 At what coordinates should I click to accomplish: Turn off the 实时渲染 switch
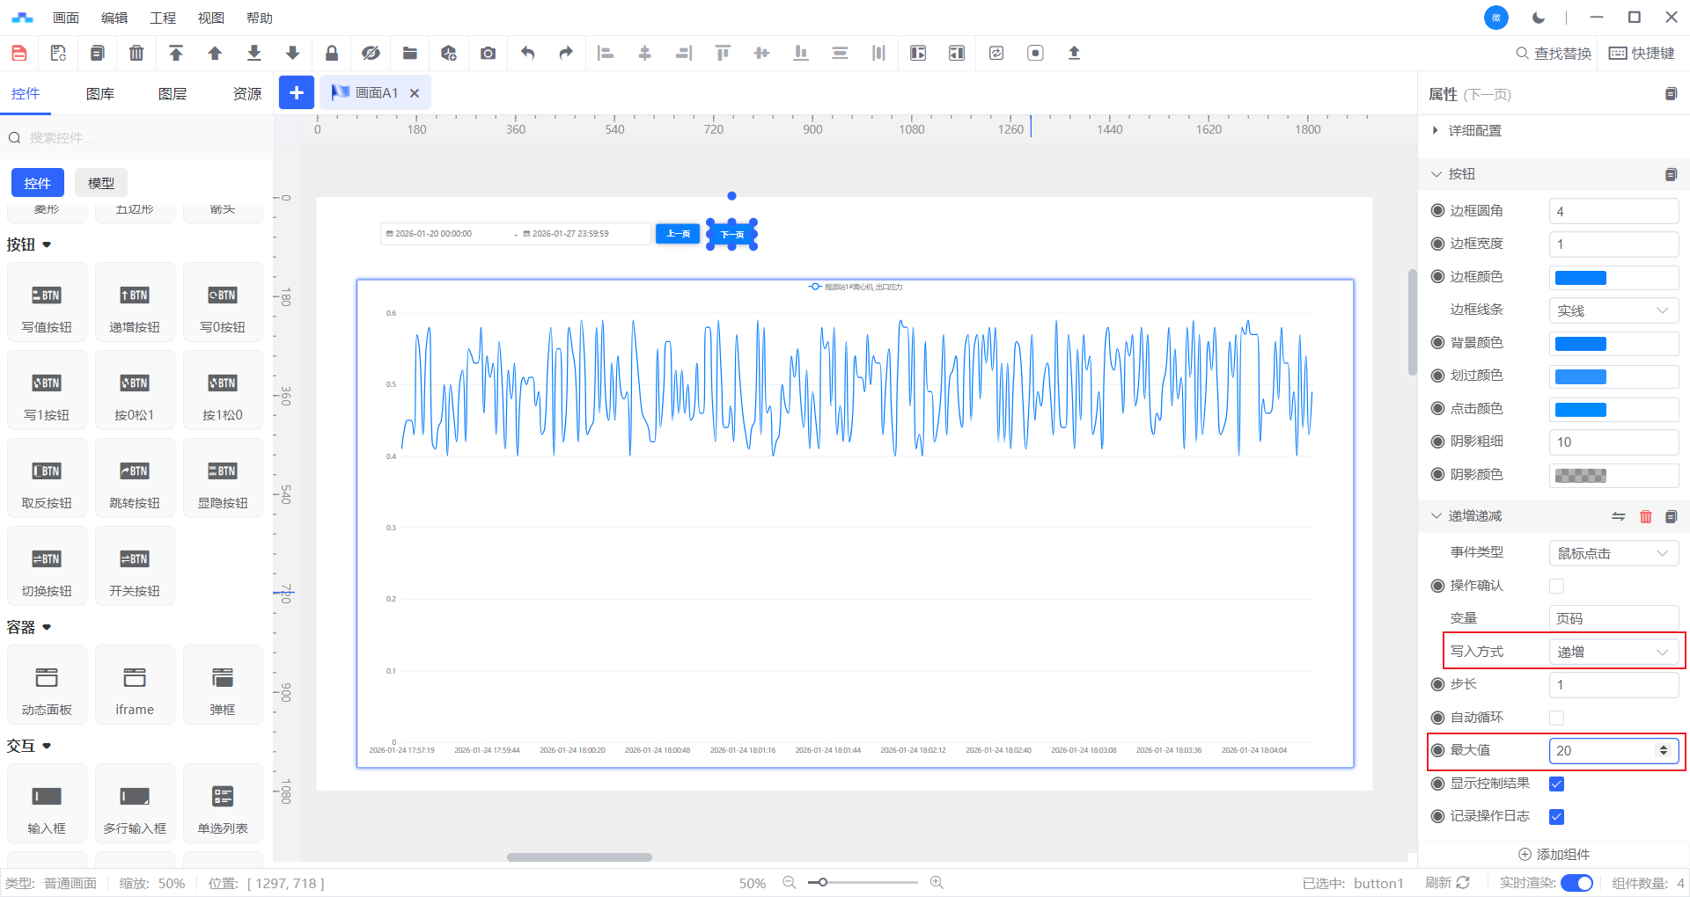tap(1576, 883)
